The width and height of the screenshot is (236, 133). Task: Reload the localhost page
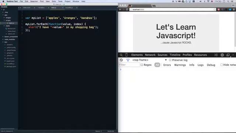coord(127,10)
